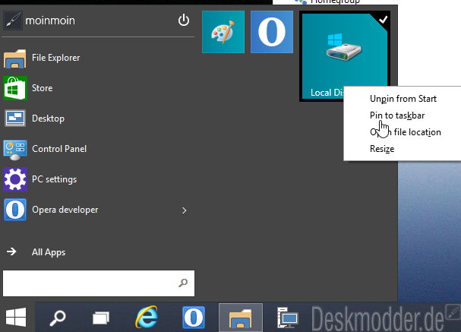461x332 pixels.
Task: Open Control Panel
Action: [x=99, y=149]
